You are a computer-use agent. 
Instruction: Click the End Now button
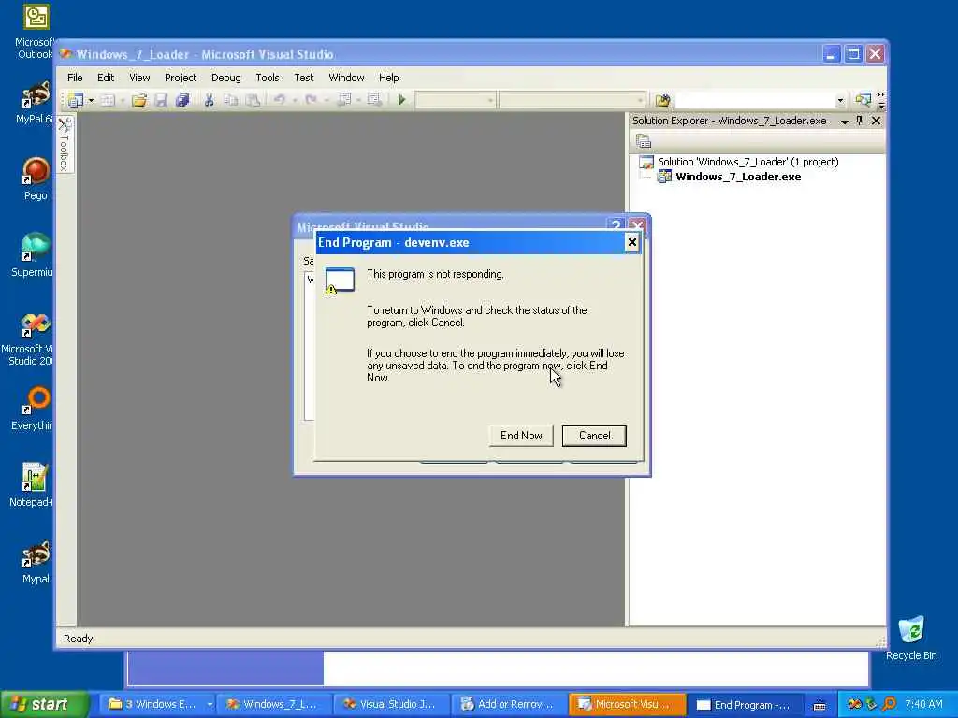tap(521, 436)
